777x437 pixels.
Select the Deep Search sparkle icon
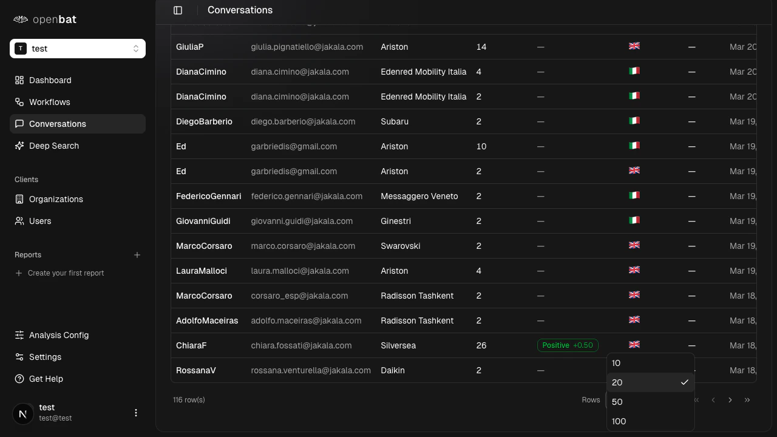coord(19,146)
